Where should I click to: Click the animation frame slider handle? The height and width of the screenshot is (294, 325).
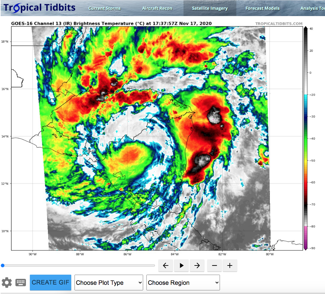tap(3, 265)
